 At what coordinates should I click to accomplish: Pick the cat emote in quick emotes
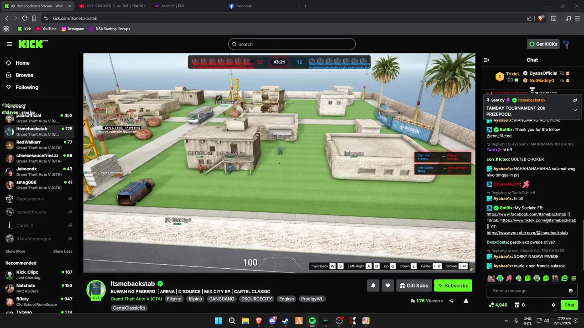click(x=490, y=278)
